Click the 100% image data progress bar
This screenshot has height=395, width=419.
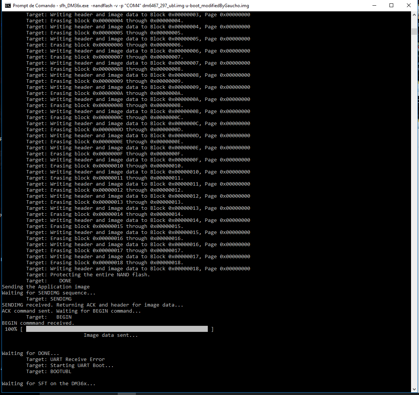point(117,329)
